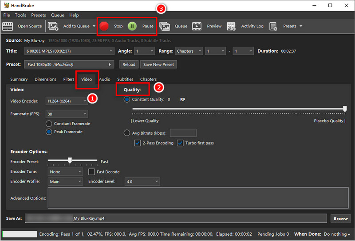Expand the Presets toolbar dropdown arrow
Screen dimensions: 355x241
point(301,26)
